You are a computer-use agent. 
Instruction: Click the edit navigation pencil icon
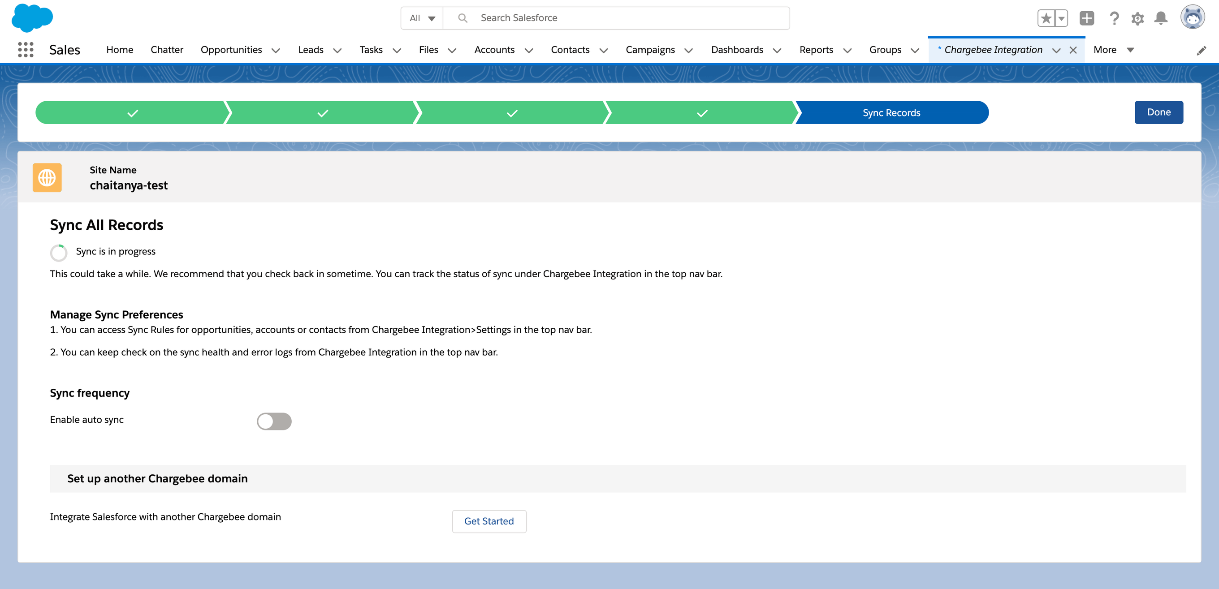pos(1201,51)
